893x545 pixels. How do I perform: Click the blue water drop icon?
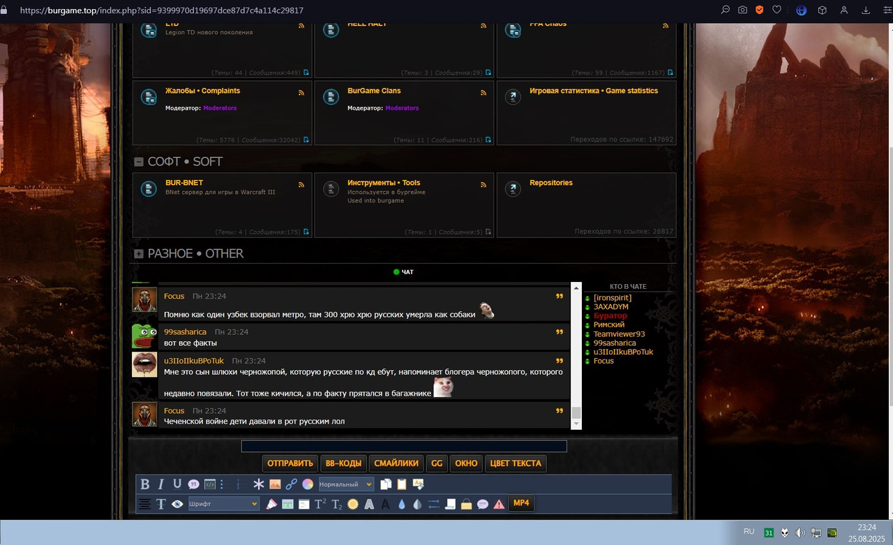402,504
